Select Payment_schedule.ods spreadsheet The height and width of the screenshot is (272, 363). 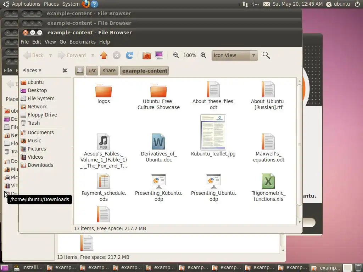(104, 188)
